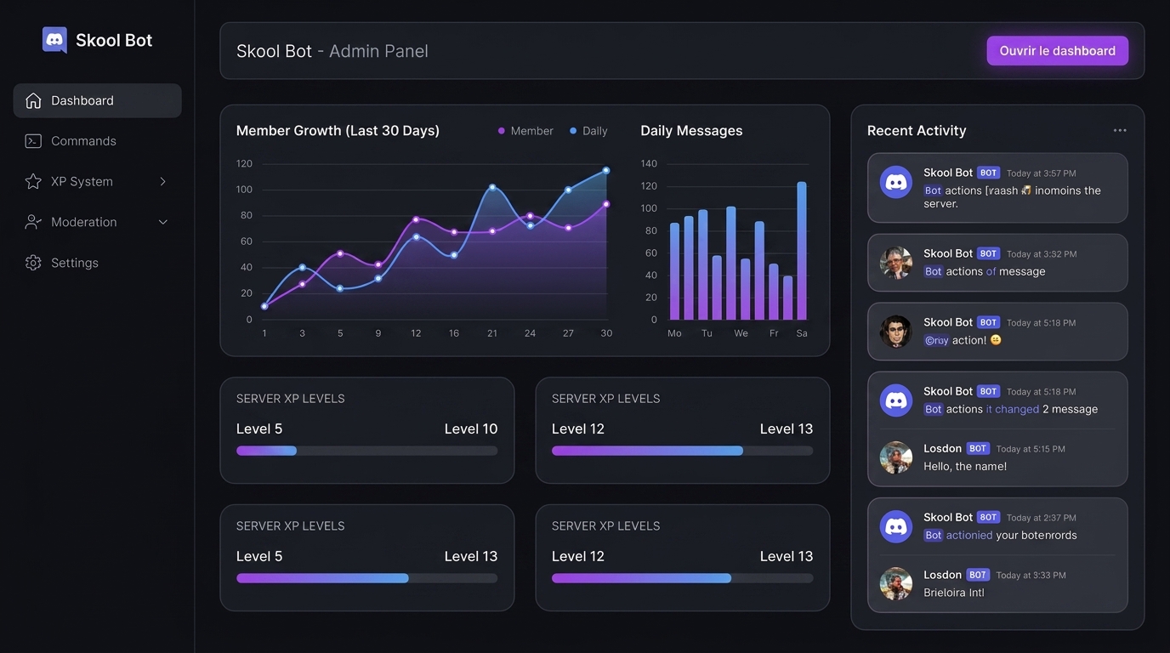Click the 'Daily Messages' chart title
Screen dimensions: 1170x653
pos(691,130)
